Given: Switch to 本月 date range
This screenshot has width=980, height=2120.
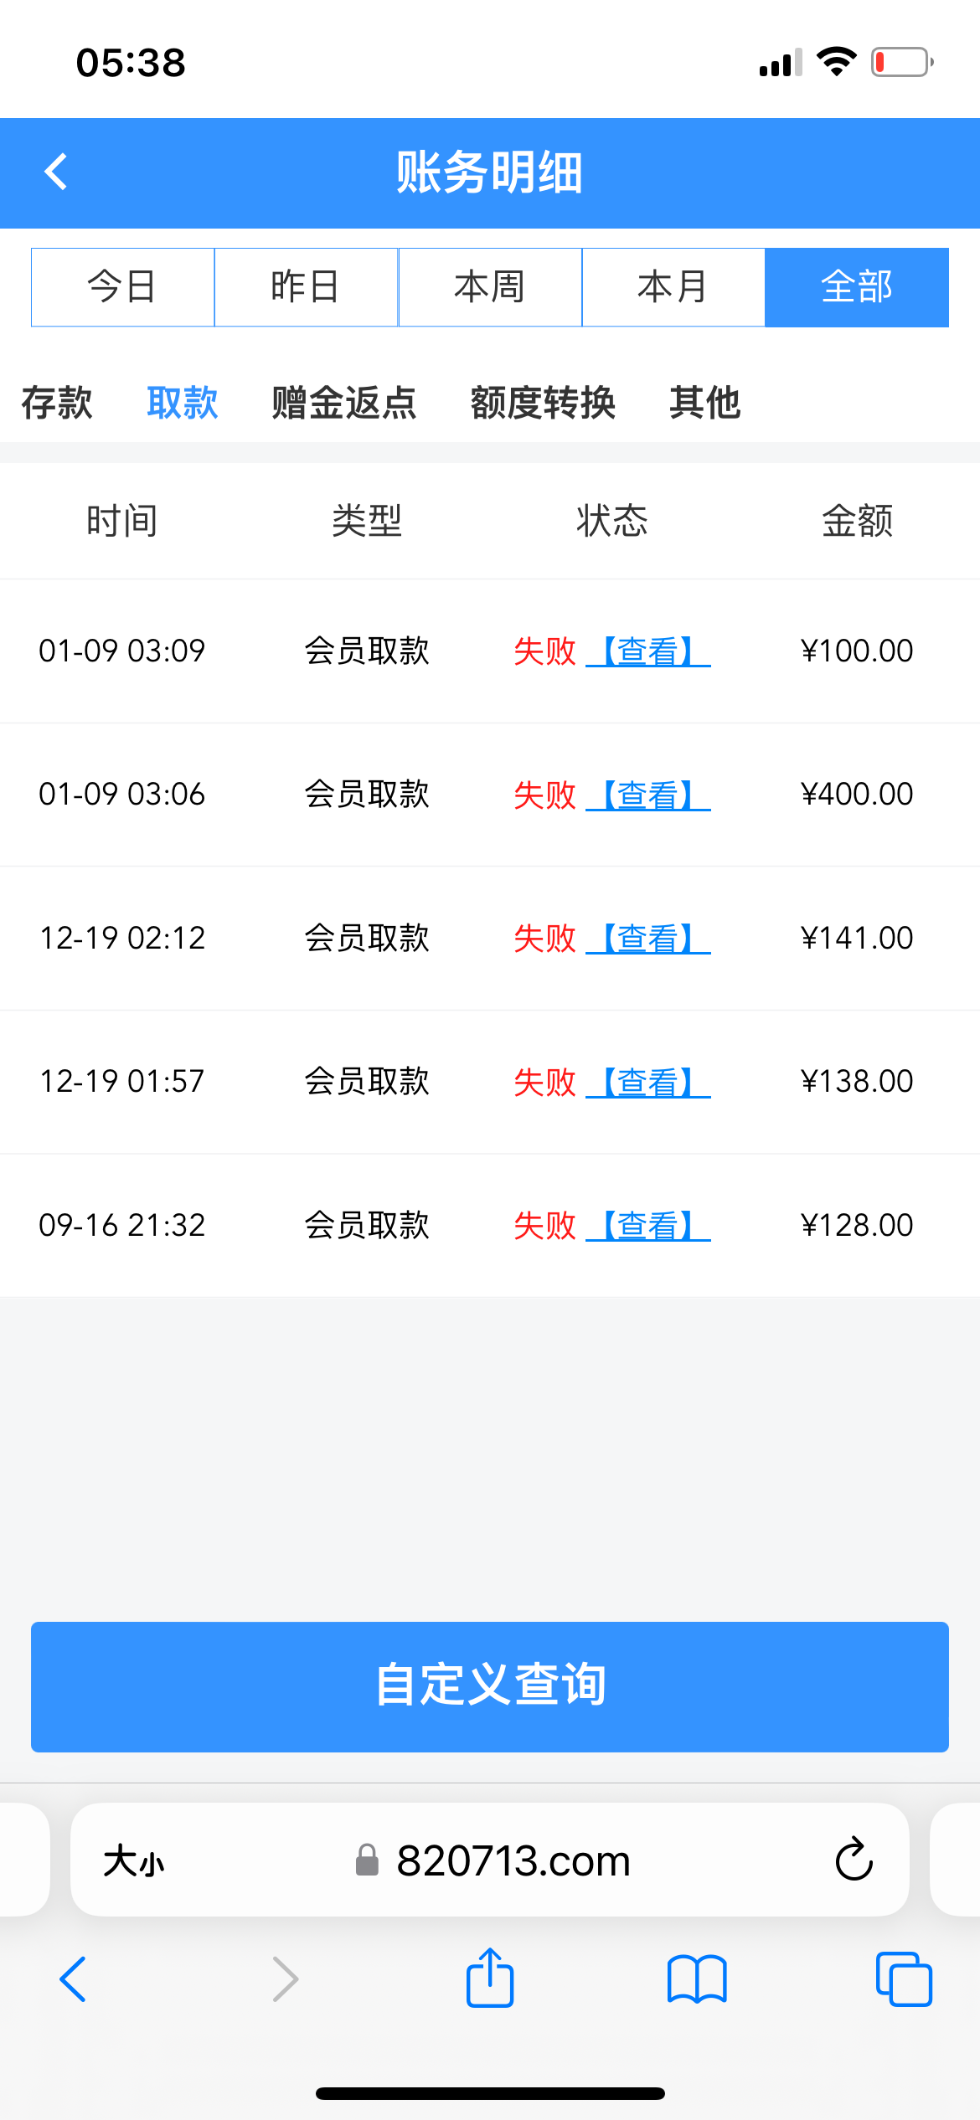Looking at the screenshot, I should tap(673, 287).
